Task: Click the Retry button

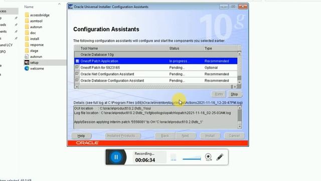Action: point(219,94)
